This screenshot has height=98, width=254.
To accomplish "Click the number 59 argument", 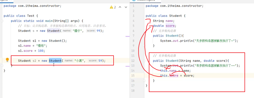I will point(100,61).
